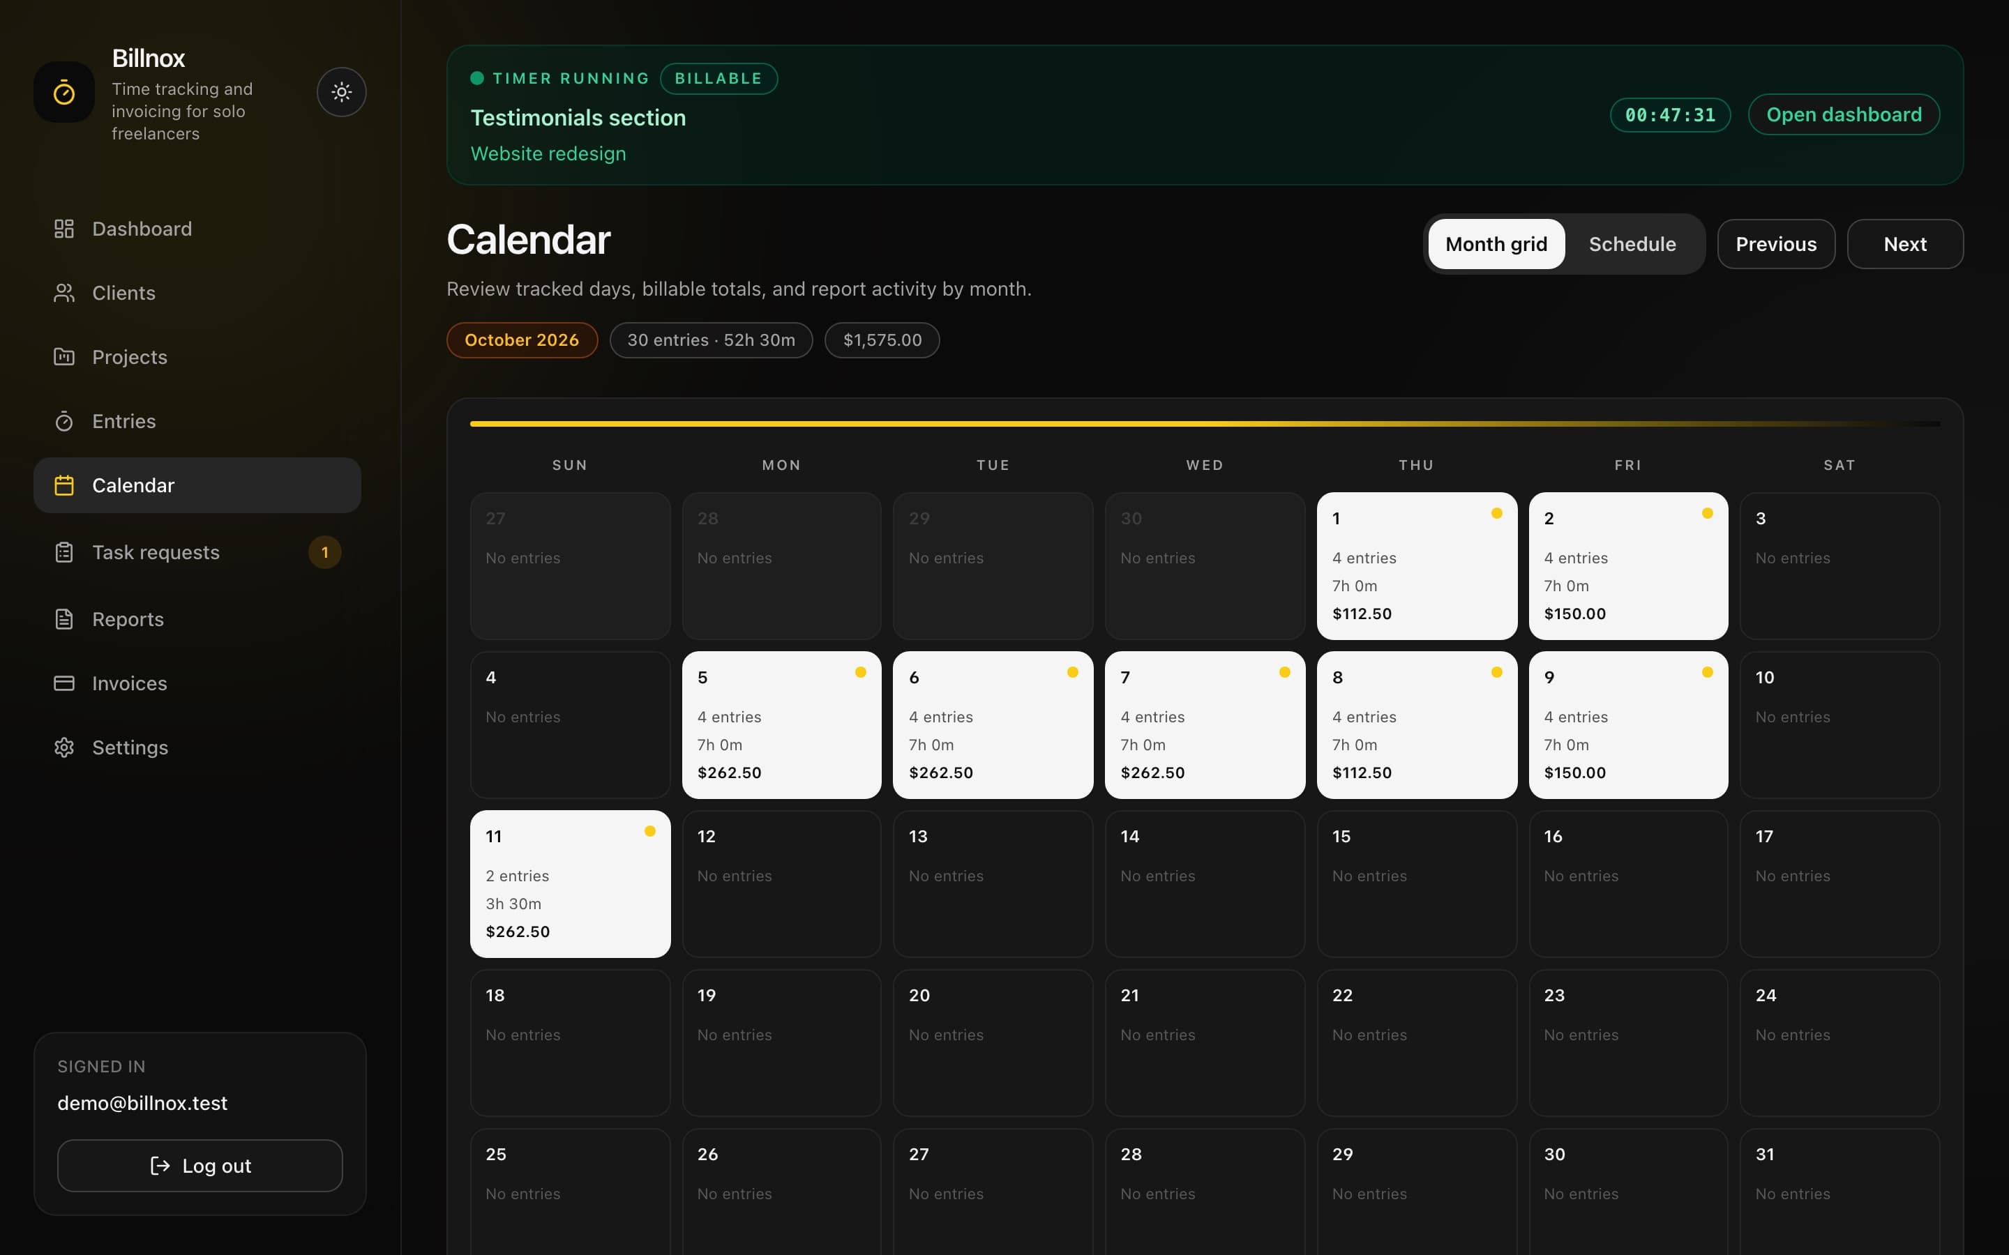Open Settings page label
Image resolution: width=2009 pixels, height=1255 pixels.
130,748
